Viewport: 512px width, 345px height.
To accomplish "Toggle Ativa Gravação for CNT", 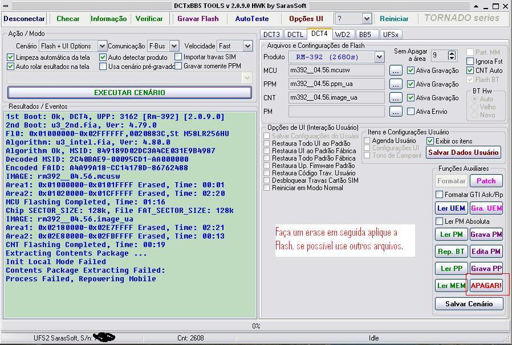I will click(411, 98).
